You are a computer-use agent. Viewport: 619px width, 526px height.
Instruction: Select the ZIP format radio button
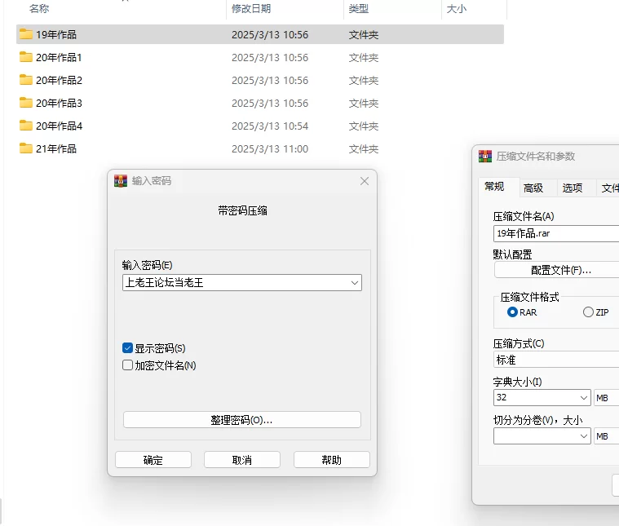[588, 312]
